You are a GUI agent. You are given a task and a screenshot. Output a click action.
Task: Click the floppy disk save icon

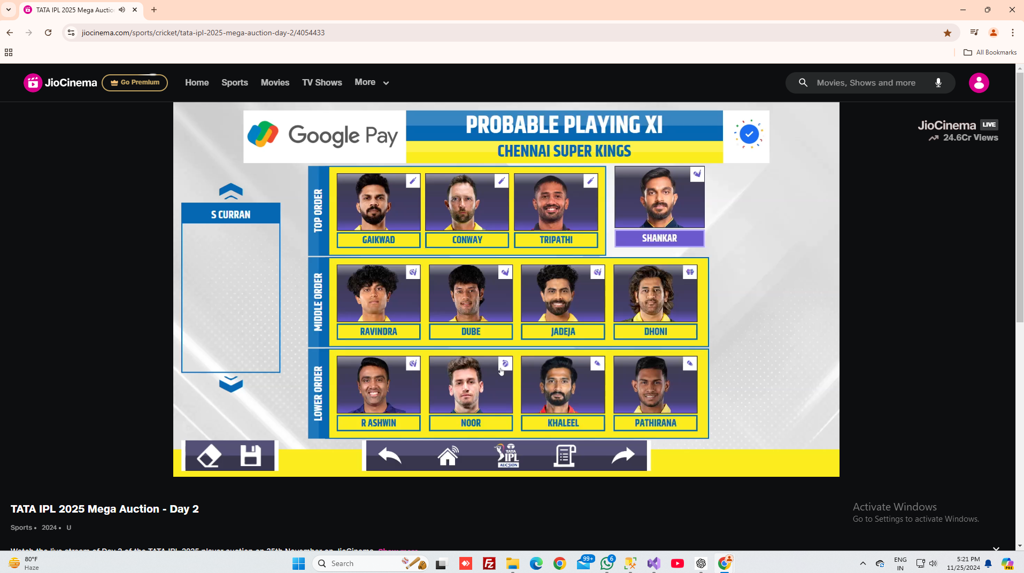[x=250, y=456]
